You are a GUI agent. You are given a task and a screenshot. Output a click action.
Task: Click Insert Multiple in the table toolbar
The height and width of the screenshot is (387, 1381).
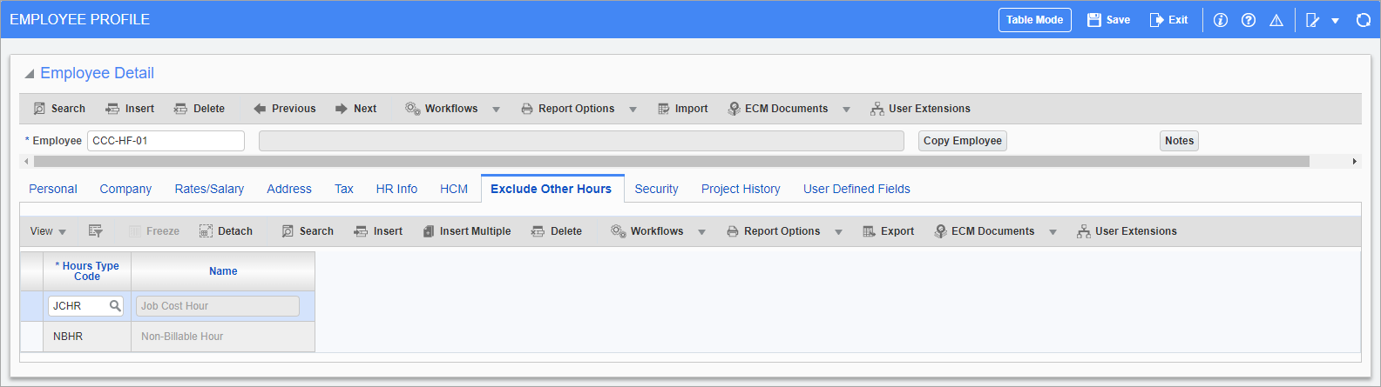pos(466,231)
